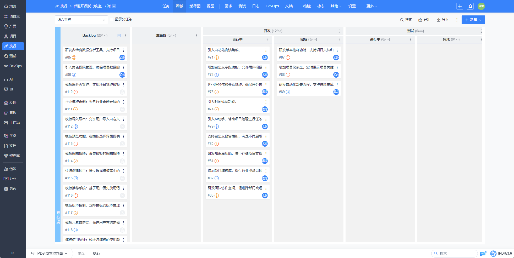Open the 设置 menu item
The height and width of the screenshot is (258, 514).
[352, 6]
